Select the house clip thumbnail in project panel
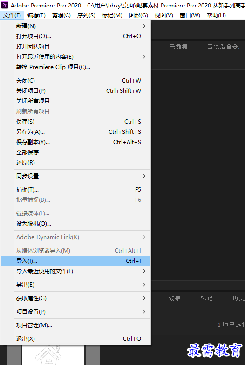The image size is (245, 365). click(53, 355)
